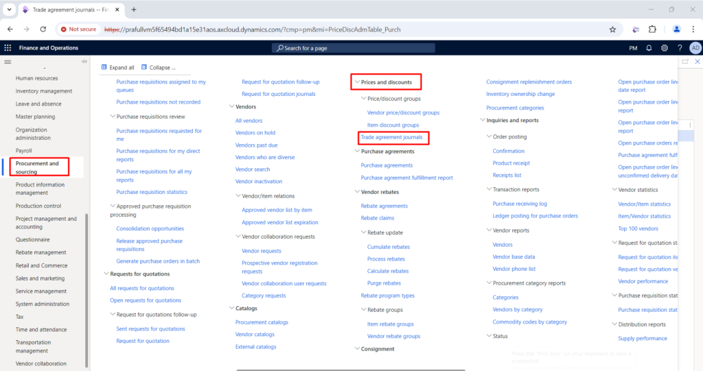The height and width of the screenshot is (371, 703).
Task: Open the browser tab search dropdown
Action: [9, 10]
